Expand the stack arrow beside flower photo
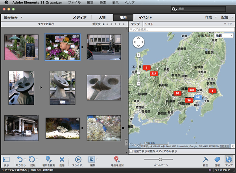Screen dimensions: 236x173 pyautogui.click(x=82, y=47)
